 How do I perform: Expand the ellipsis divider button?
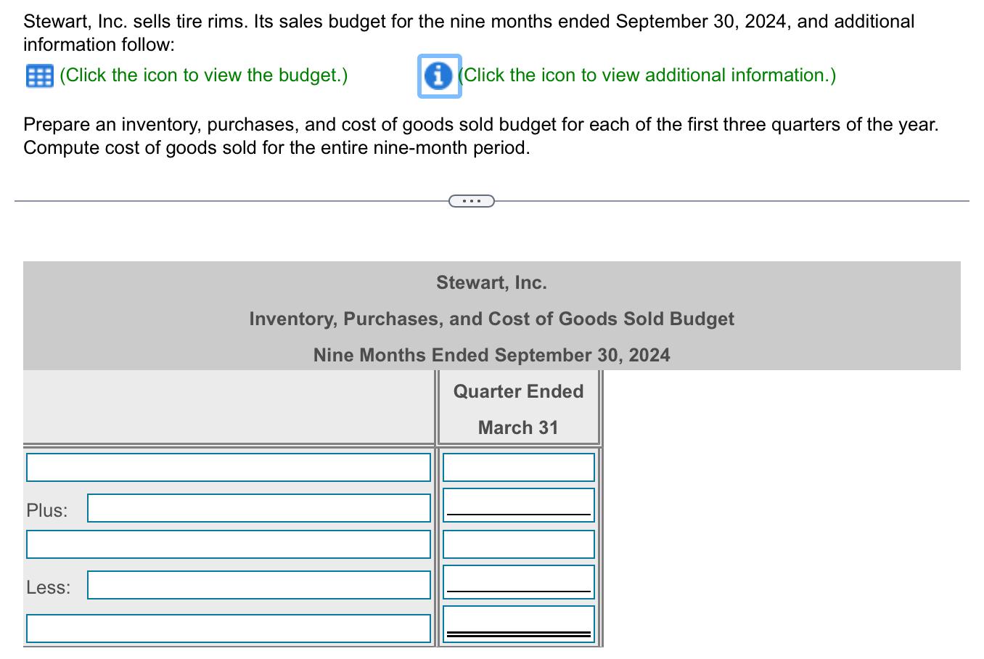click(x=471, y=201)
